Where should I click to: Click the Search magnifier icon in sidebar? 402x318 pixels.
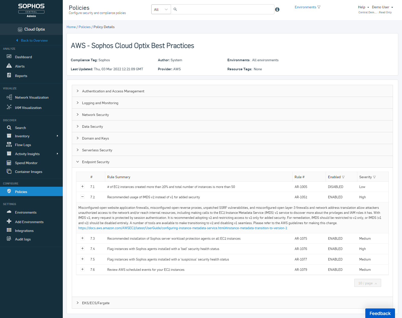[x=9, y=128]
